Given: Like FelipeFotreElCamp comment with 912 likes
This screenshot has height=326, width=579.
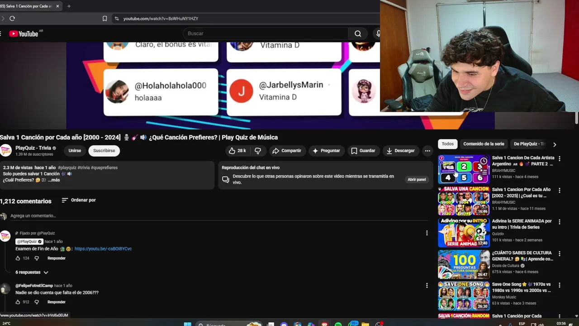Looking at the screenshot, I should (x=18, y=302).
